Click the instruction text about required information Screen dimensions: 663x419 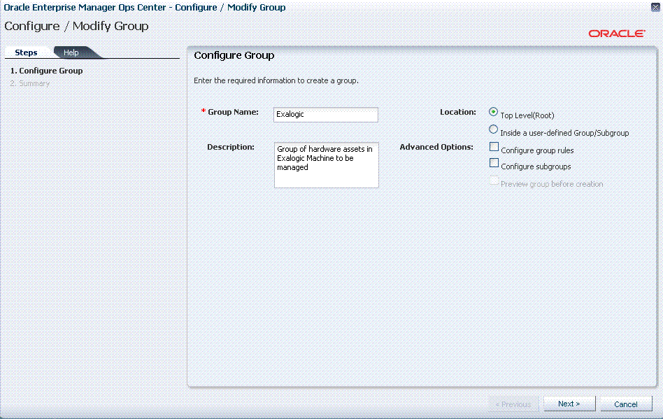pos(276,80)
